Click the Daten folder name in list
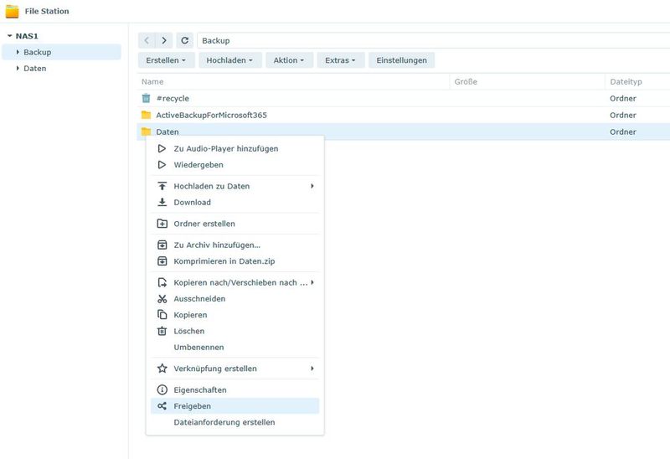Image resolution: width=670 pixels, height=459 pixels. coord(167,132)
